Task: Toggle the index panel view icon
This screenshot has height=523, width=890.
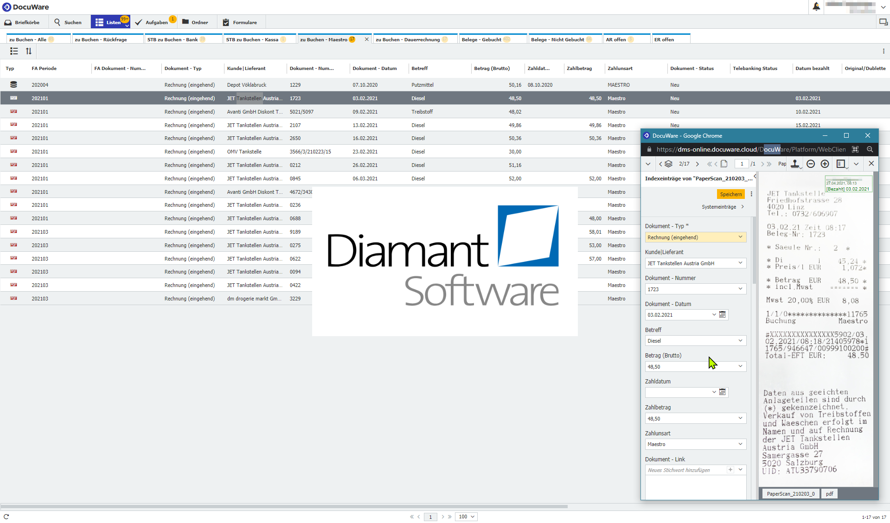Action: click(841, 164)
